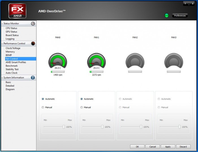This screenshot has height=152, width=198.
Task: Open the Benchmark page
Action: point(12,66)
